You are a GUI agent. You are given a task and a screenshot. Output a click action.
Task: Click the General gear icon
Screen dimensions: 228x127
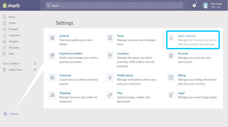(x=52, y=38)
